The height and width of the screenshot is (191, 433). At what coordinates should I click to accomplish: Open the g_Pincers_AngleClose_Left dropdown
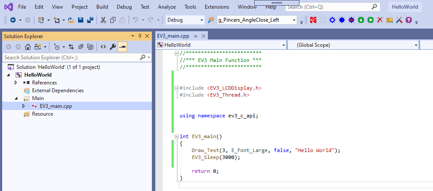tap(294, 20)
